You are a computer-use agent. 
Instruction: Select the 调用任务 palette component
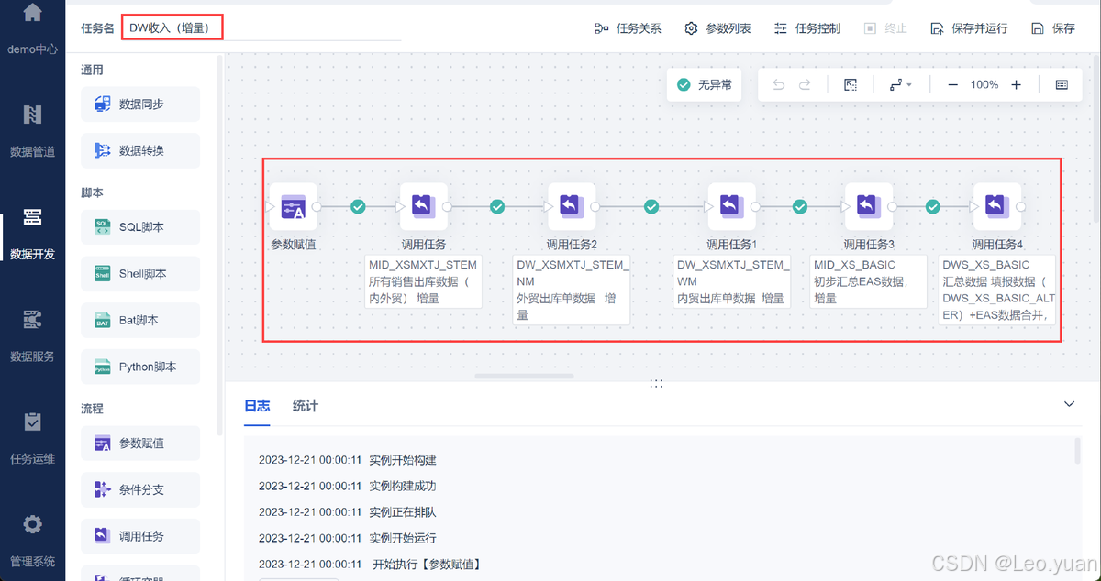[140, 536]
